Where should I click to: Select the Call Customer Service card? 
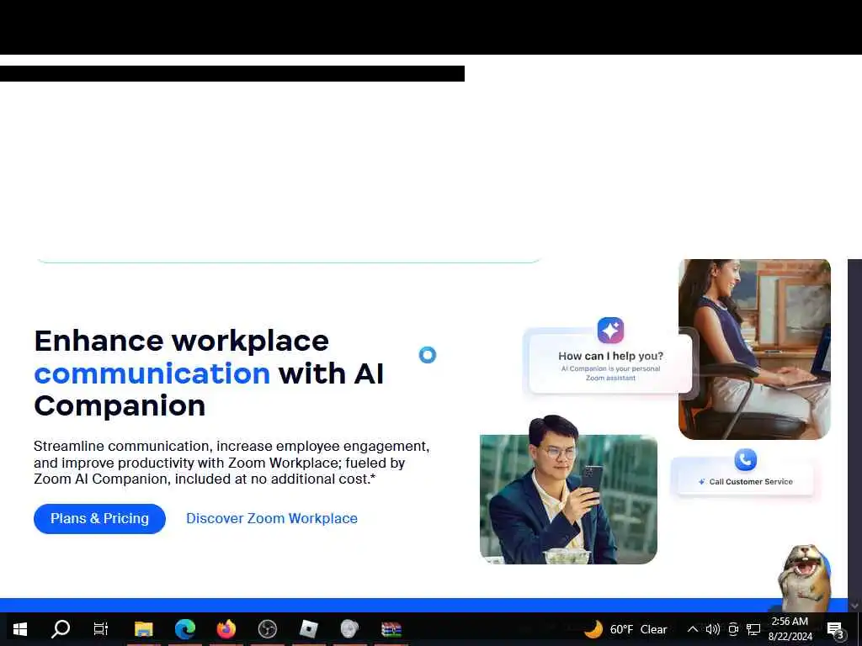745,478
